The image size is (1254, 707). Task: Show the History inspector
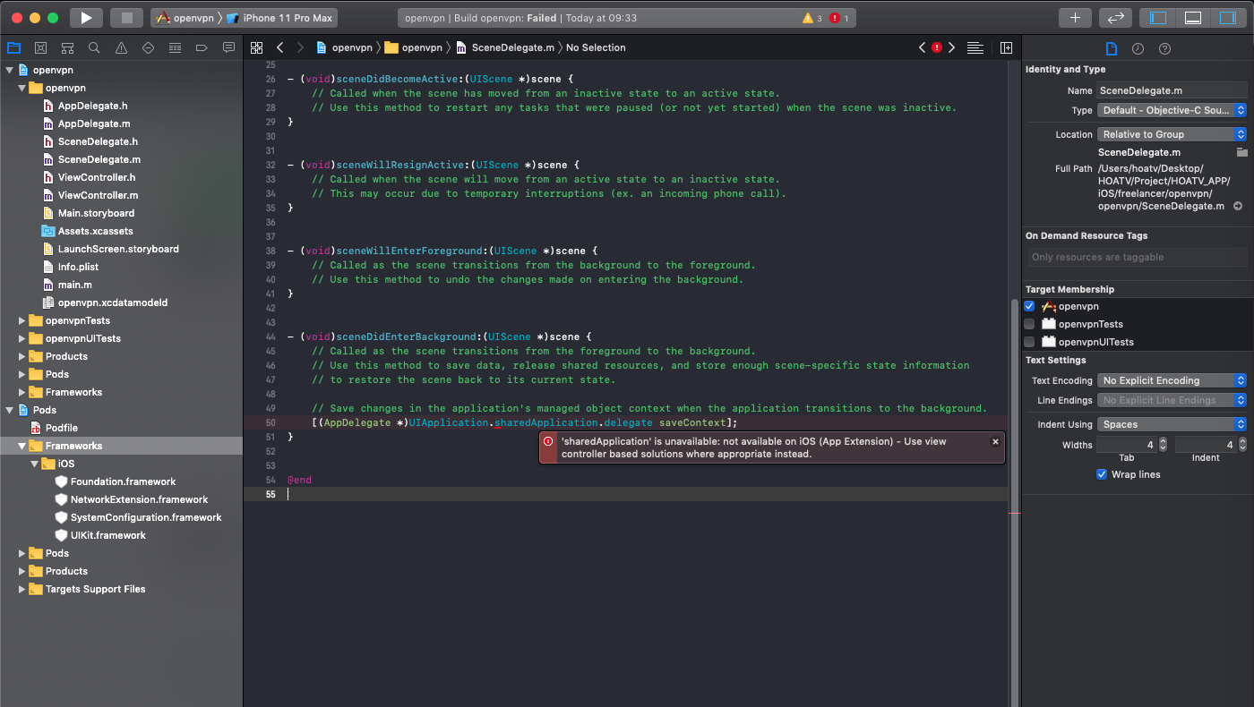tap(1138, 48)
